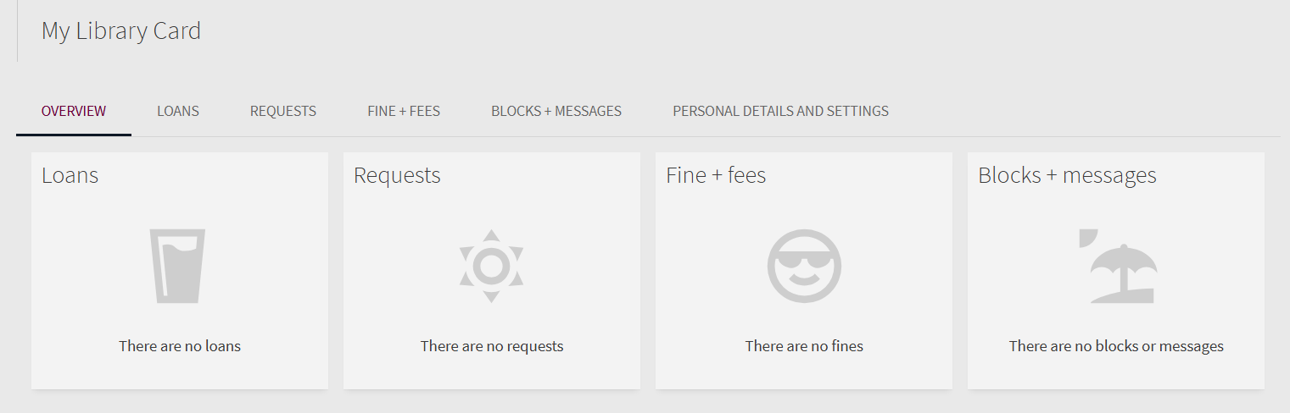Screen dimensions: 1290x413
Task: Click the 'There are no requests' message
Action: click(x=492, y=346)
